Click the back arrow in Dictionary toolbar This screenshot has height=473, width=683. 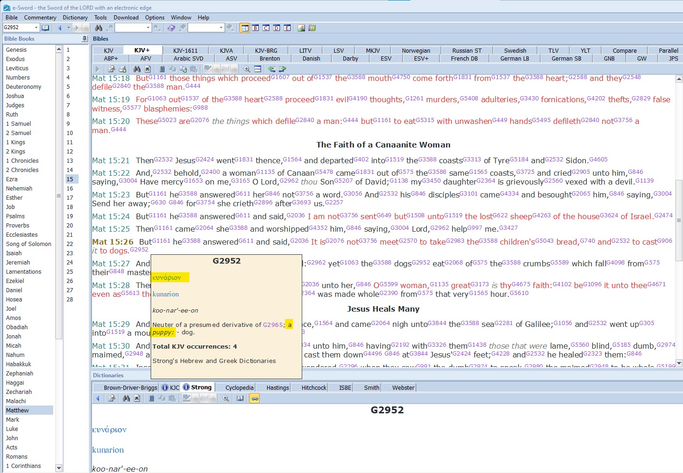tap(98, 398)
